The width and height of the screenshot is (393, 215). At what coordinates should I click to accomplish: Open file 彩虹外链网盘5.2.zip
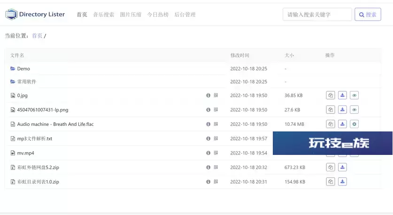(x=38, y=168)
